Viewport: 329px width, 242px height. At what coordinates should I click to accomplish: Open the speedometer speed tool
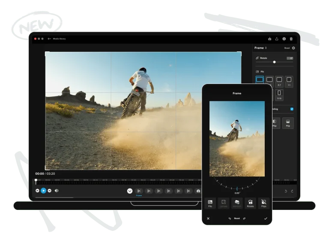tap(198, 191)
